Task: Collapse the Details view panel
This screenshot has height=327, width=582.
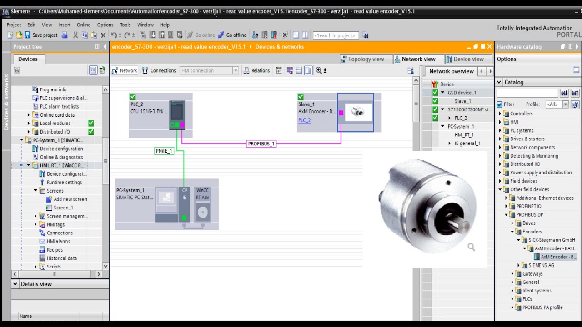Action: pos(15,284)
